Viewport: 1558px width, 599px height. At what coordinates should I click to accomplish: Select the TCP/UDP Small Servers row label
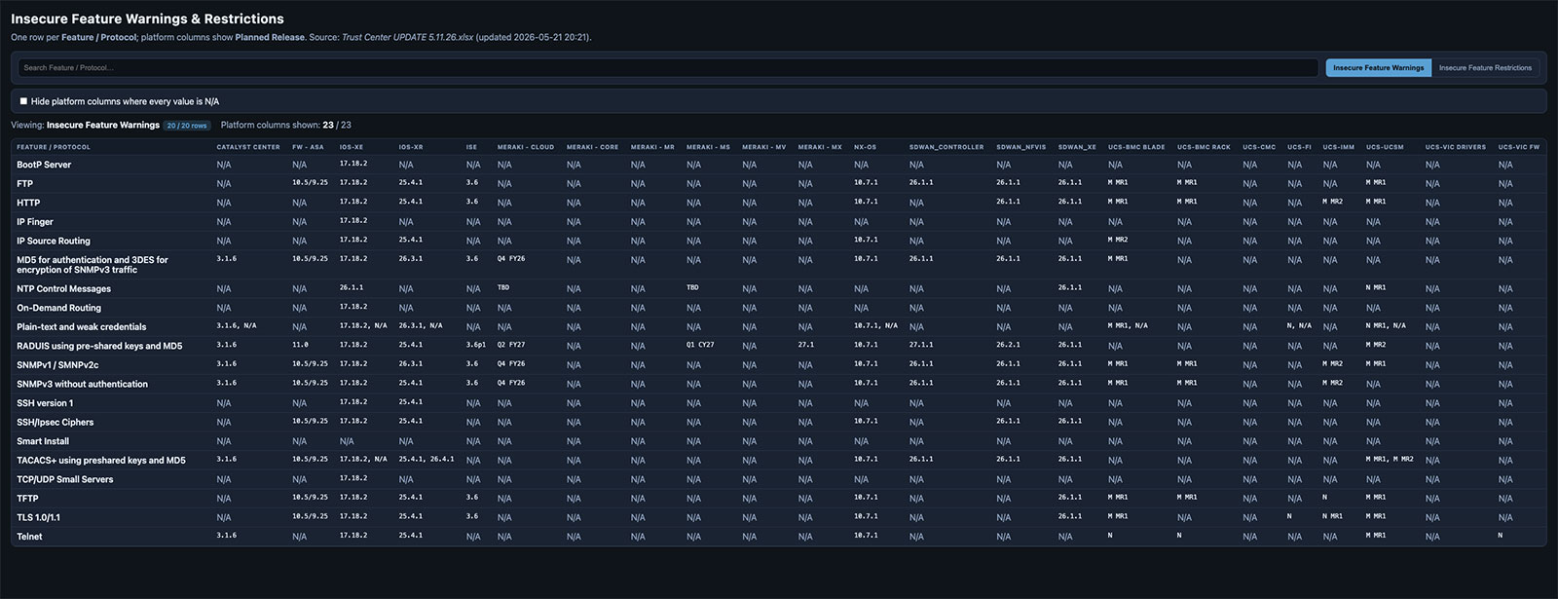[x=64, y=479]
